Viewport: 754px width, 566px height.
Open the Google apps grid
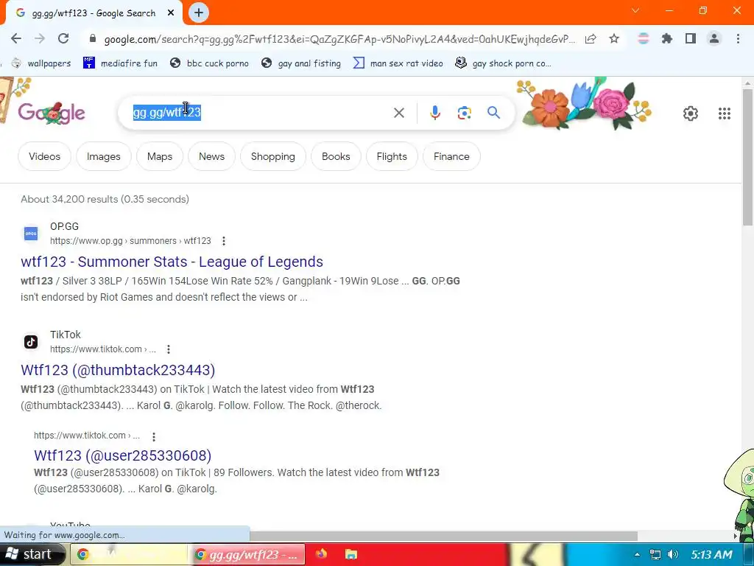[x=725, y=113]
